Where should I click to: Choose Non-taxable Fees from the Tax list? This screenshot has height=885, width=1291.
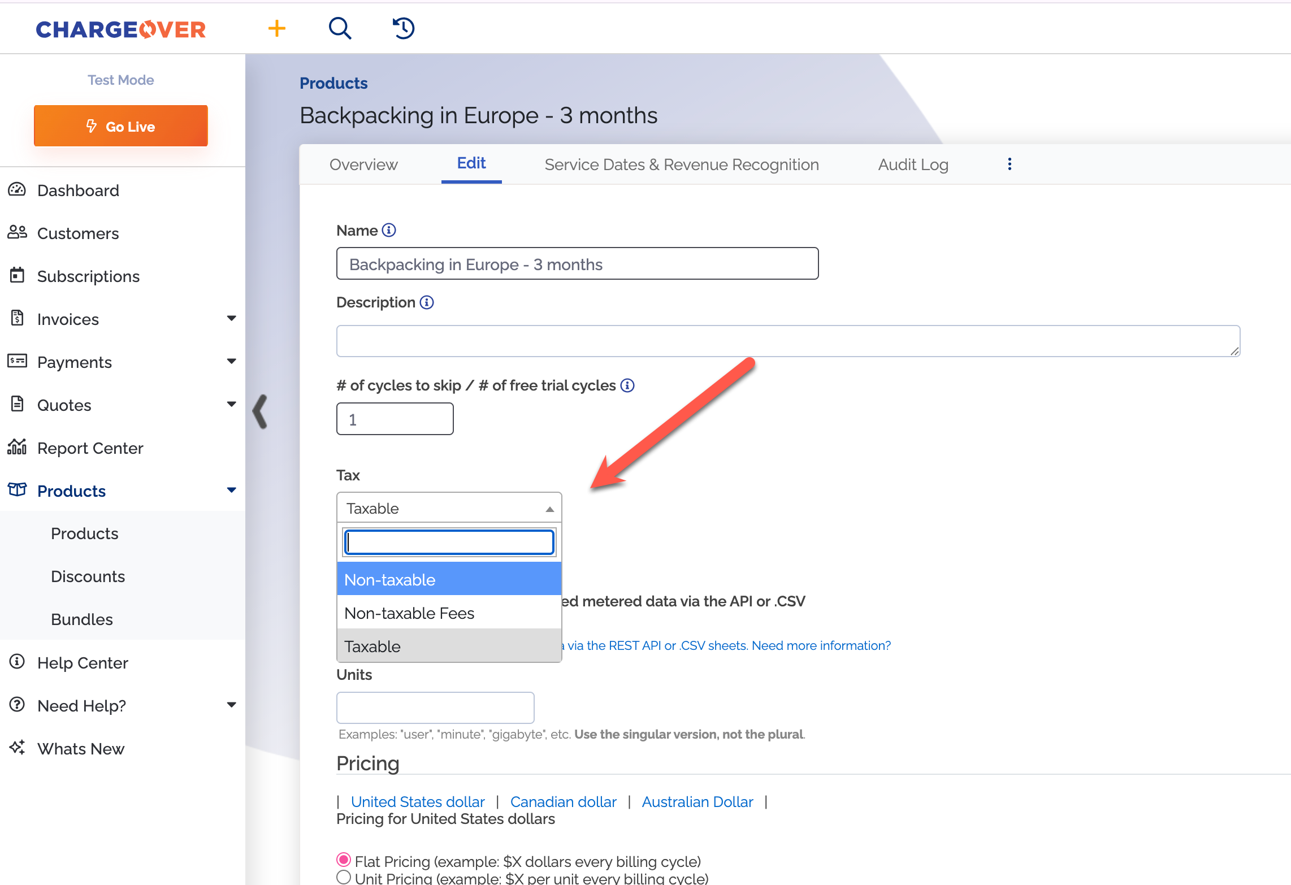pos(409,613)
